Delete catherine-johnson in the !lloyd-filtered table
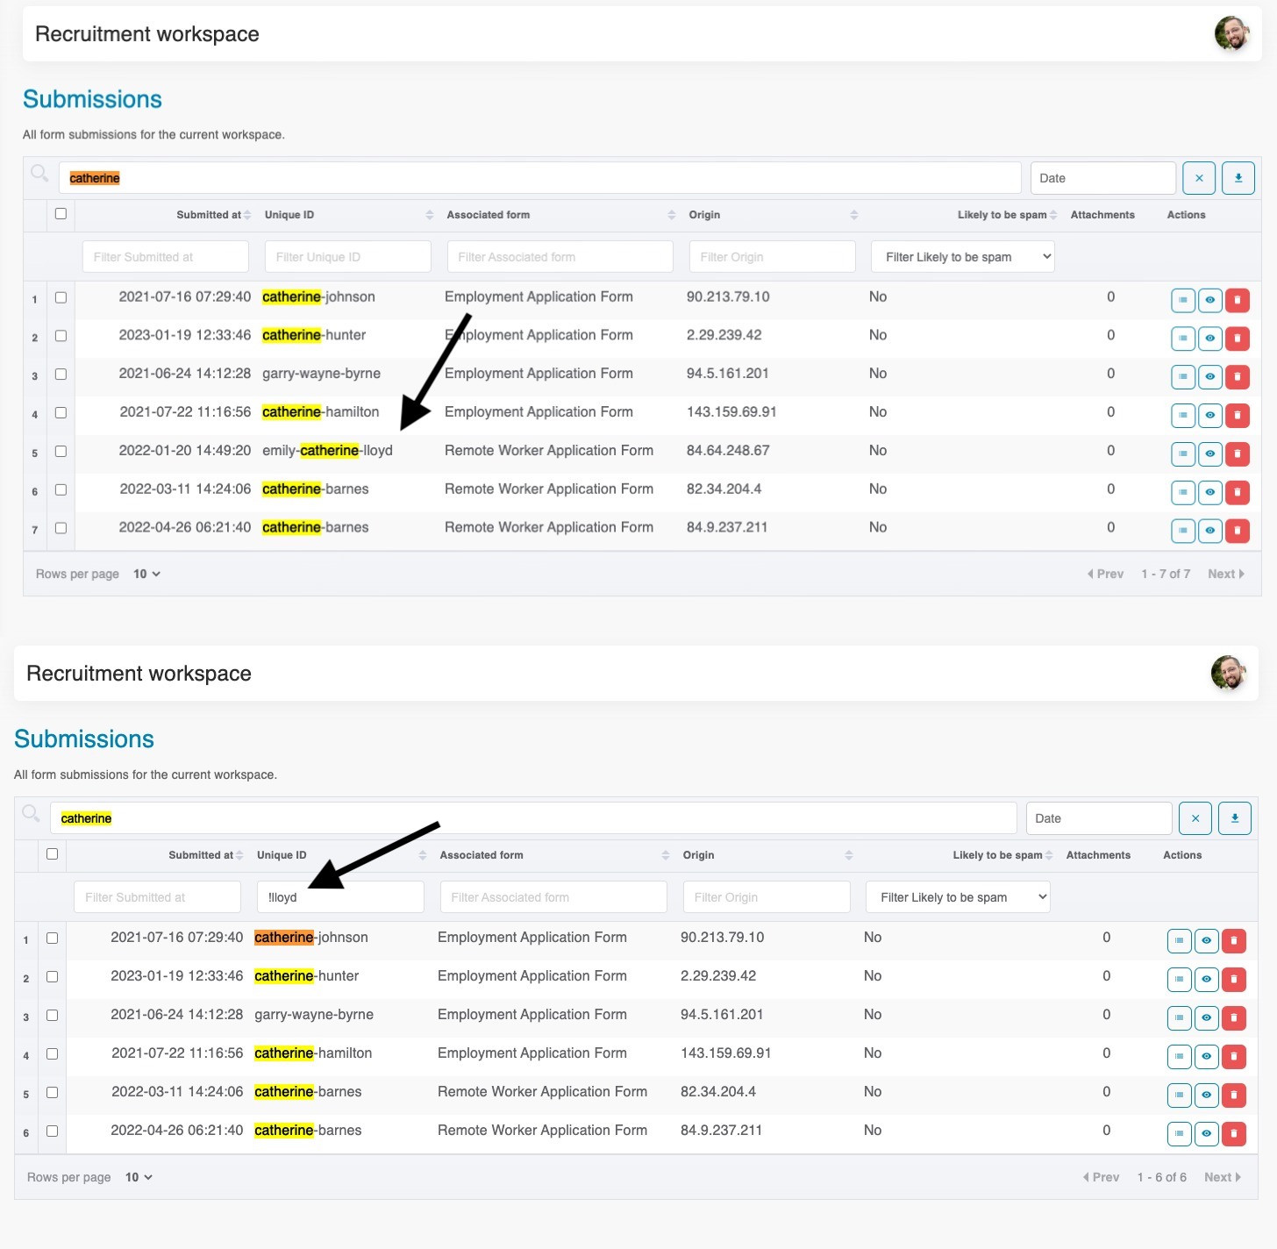This screenshot has width=1277, height=1249. point(1234,941)
